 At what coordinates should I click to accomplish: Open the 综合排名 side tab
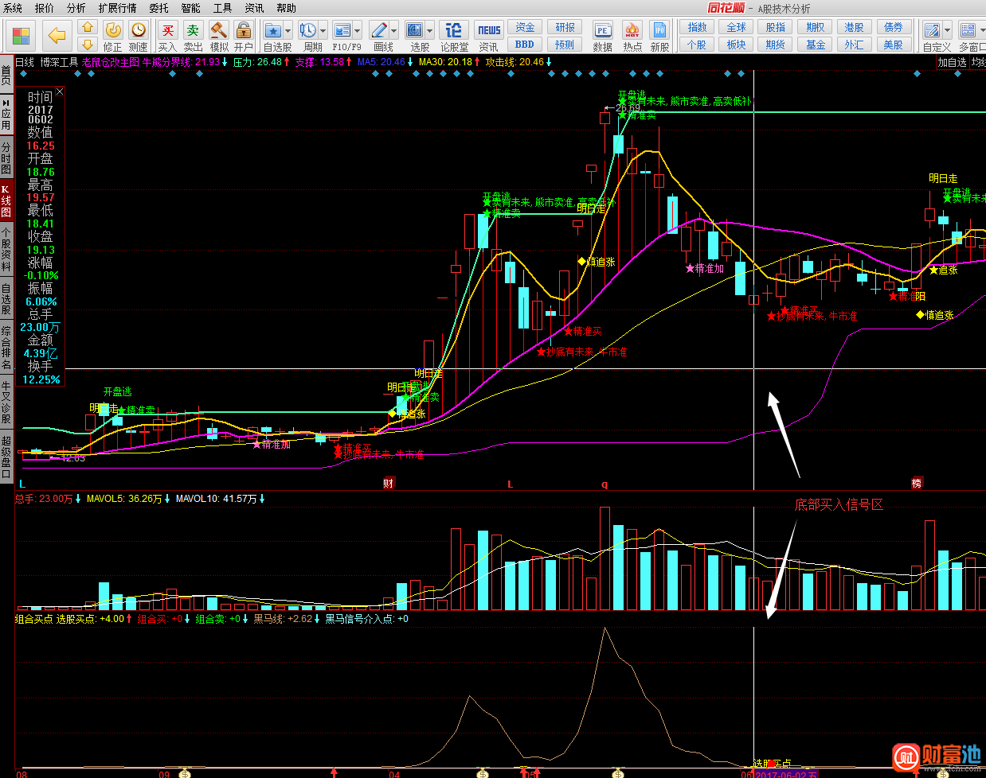pos(6,348)
